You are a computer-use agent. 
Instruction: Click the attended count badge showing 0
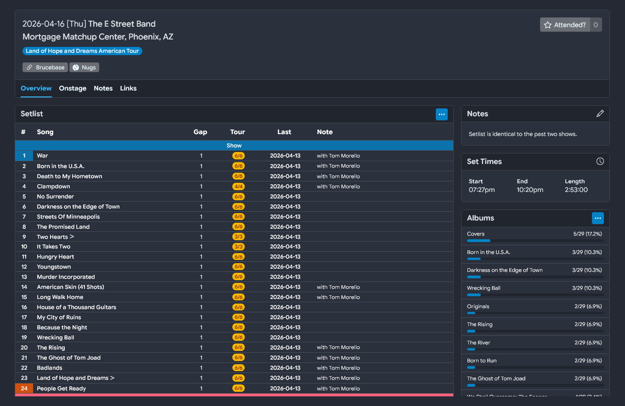(x=596, y=25)
